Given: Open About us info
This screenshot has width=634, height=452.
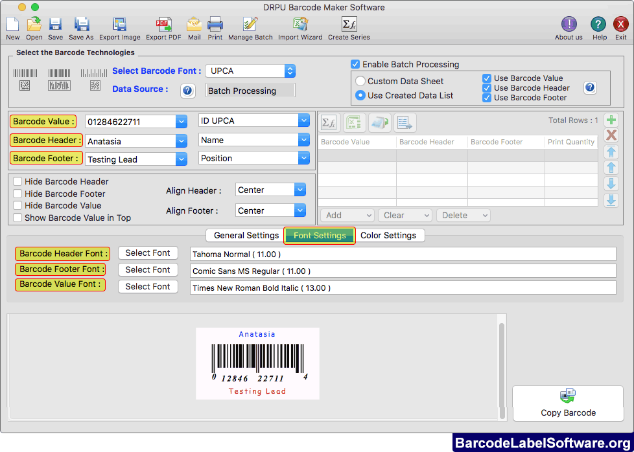Looking at the screenshot, I should [569, 25].
